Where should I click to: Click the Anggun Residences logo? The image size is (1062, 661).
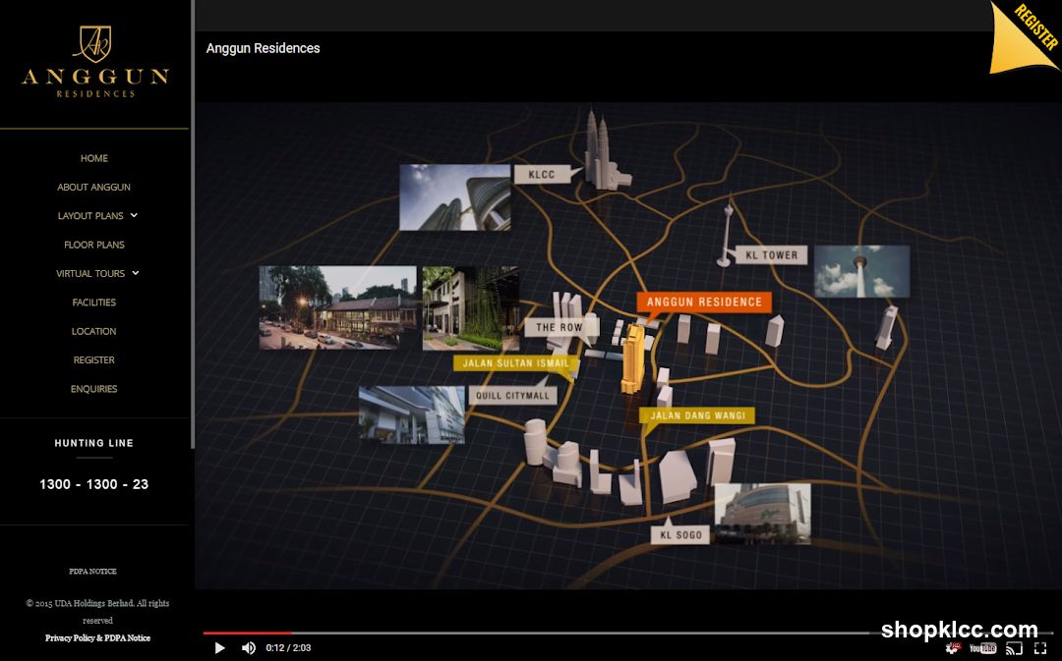pyautogui.click(x=94, y=62)
